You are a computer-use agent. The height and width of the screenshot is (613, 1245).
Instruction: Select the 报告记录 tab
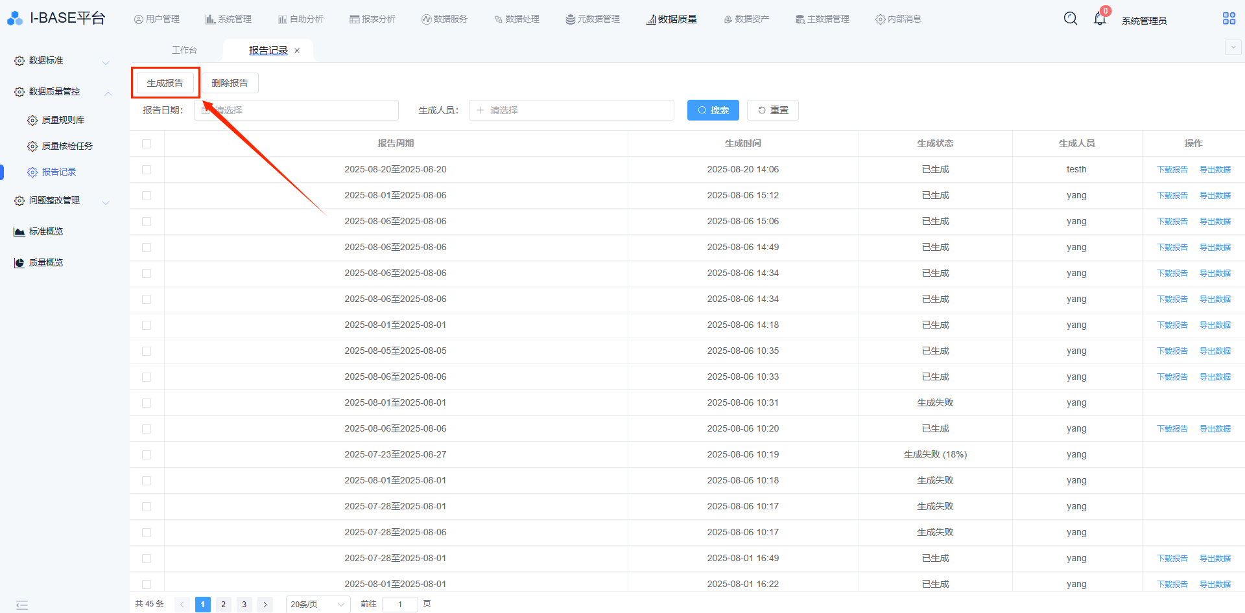268,51
